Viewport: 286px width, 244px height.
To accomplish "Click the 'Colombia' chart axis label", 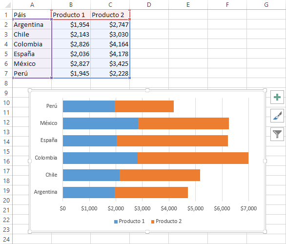I will click(46, 158).
